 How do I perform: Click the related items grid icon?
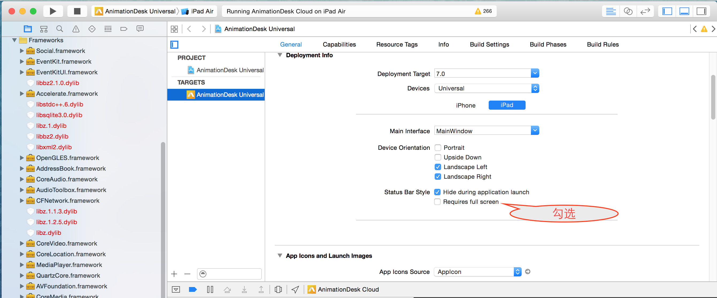(174, 29)
